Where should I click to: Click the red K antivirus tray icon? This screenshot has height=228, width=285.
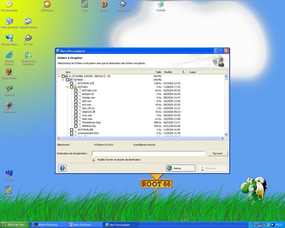click(x=256, y=225)
